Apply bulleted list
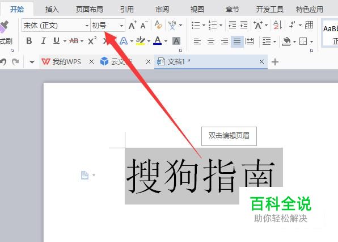Viewport: 338px width, 242px height. coord(196,25)
